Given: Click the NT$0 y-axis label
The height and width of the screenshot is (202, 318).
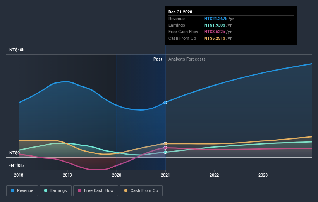Looking at the screenshot, I should coord(15,153).
